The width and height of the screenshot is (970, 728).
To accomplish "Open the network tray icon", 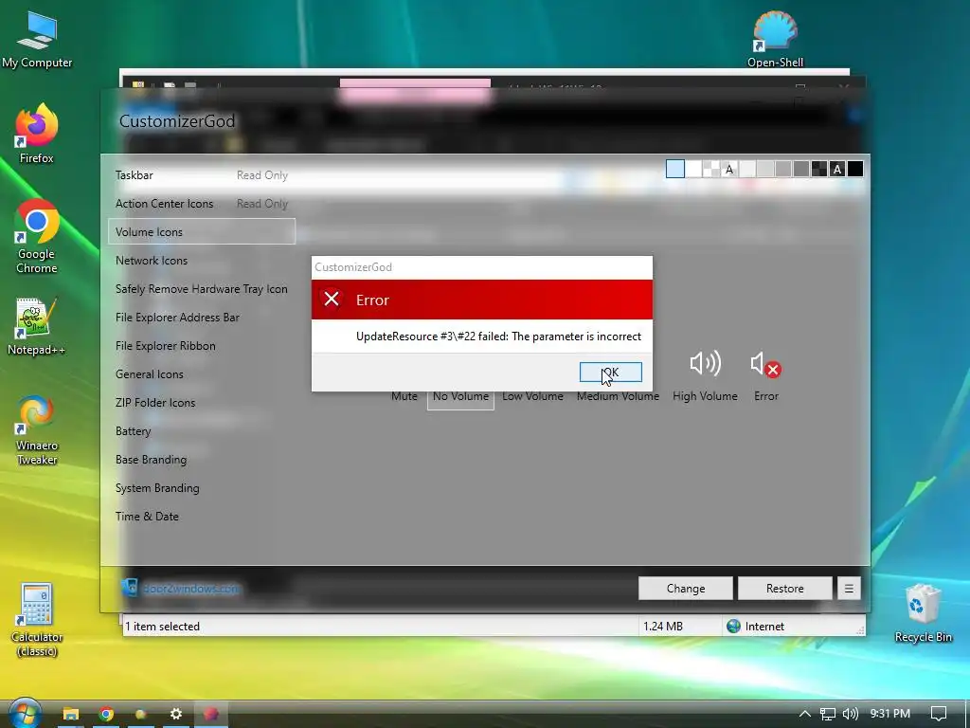I will pos(827,715).
